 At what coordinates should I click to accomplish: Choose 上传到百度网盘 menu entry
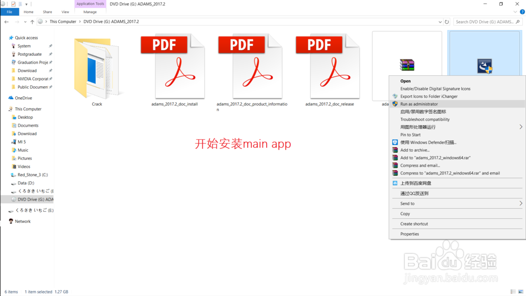457,183
